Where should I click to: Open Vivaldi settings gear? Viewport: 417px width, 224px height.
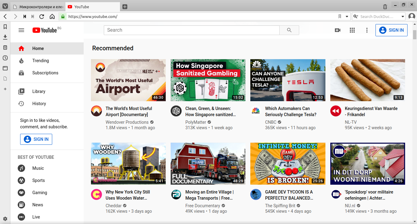(x=5, y=219)
